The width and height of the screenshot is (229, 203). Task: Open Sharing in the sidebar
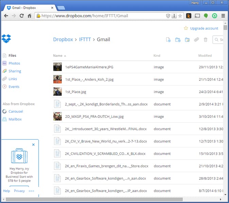click(x=15, y=71)
